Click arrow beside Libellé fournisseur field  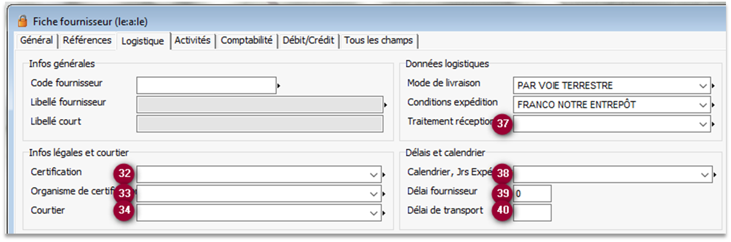[x=386, y=105]
